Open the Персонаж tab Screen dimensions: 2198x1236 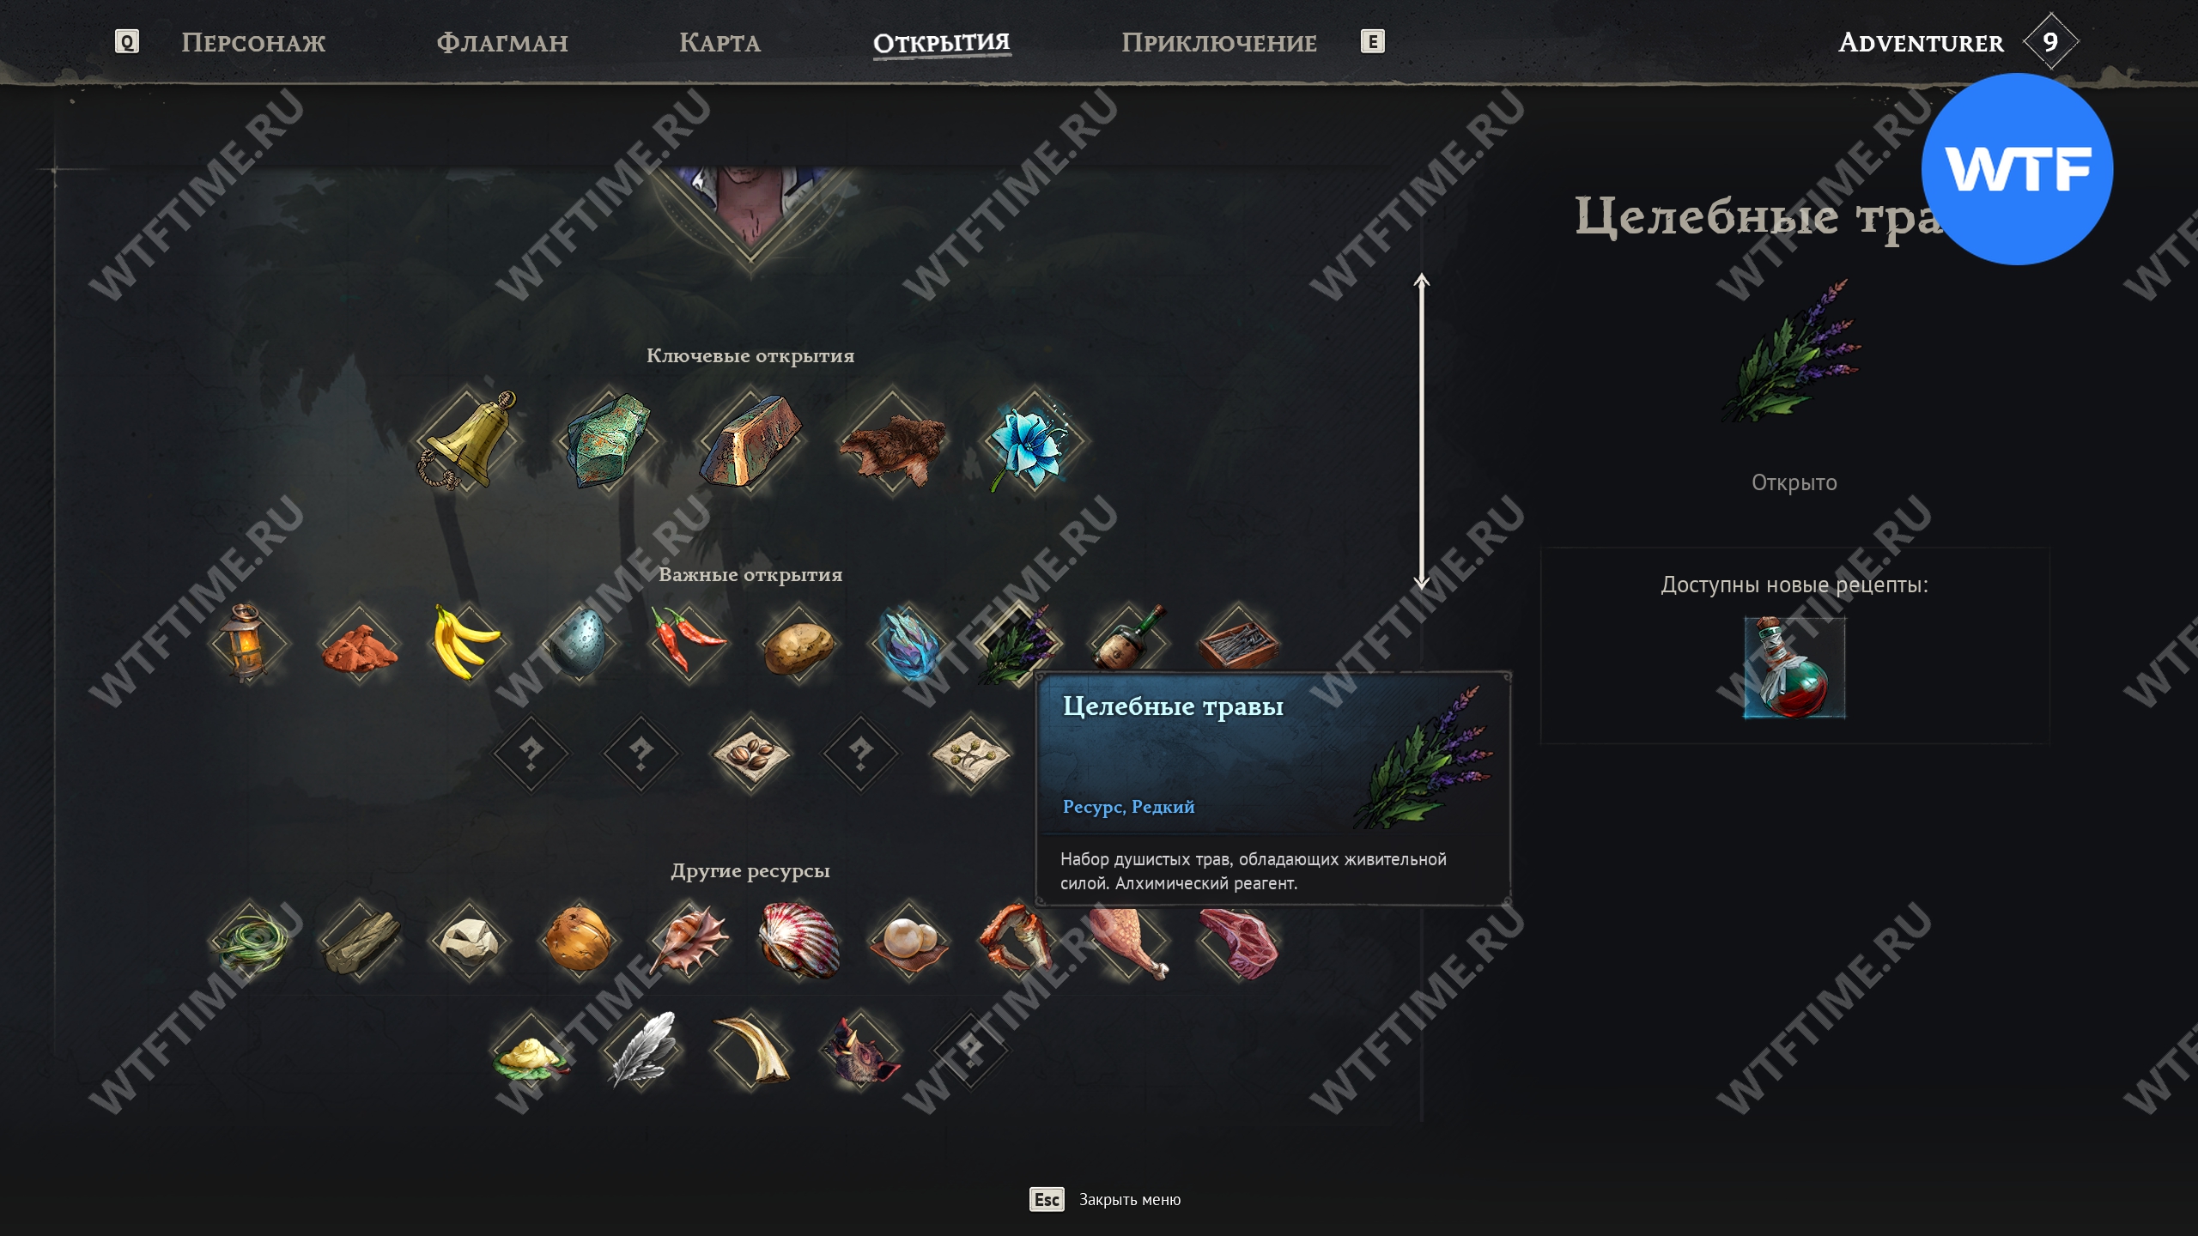(x=253, y=42)
